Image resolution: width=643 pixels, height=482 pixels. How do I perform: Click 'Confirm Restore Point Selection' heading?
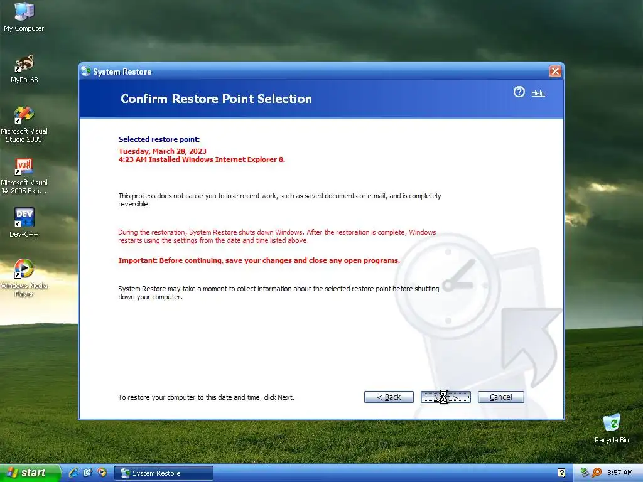(x=216, y=99)
